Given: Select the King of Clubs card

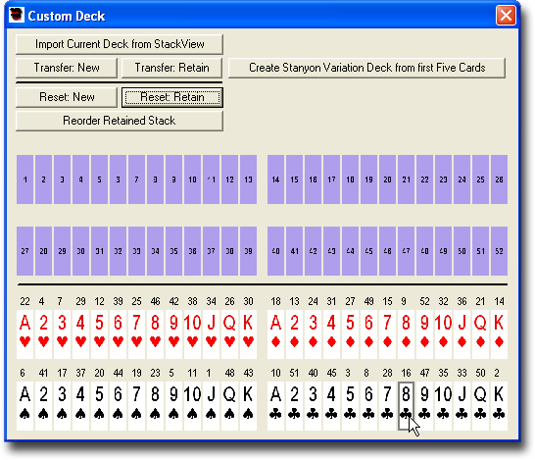Looking at the screenshot, I should pos(499,406).
